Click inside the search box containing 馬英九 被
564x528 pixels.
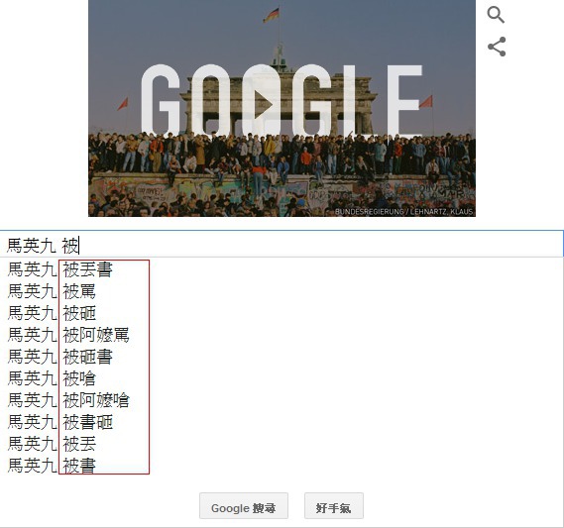(282, 246)
